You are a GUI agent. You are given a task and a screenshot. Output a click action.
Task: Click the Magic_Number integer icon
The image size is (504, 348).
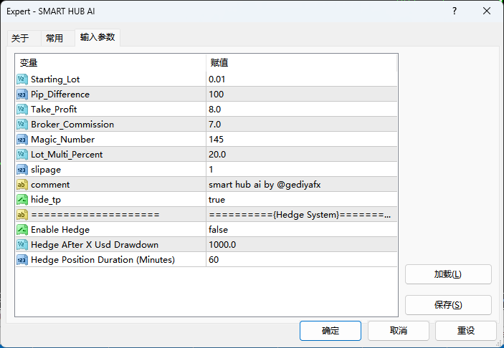click(x=22, y=139)
